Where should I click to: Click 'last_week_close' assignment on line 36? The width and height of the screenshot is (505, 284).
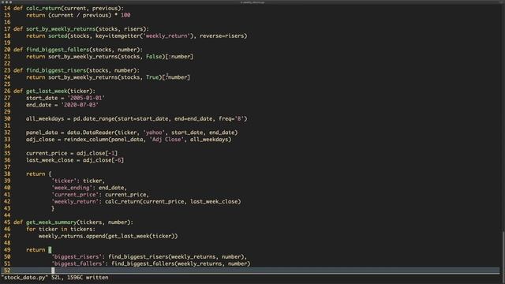click(x=50, y=160)
